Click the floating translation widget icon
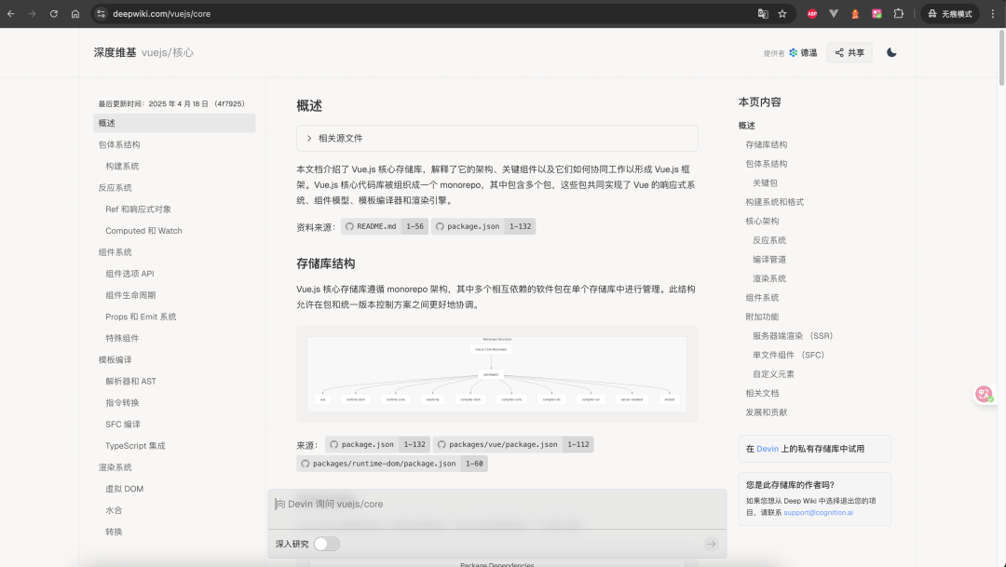This screenshot has width=1006, height=567. tap(985, 394)
